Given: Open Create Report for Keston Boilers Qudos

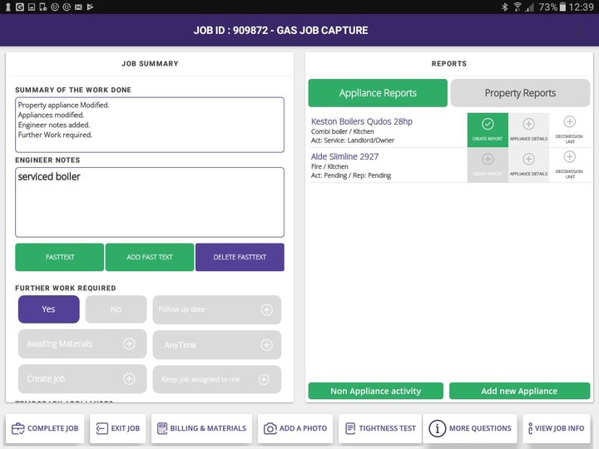Looking at the screenshot, I should click(x=488, y=130).
